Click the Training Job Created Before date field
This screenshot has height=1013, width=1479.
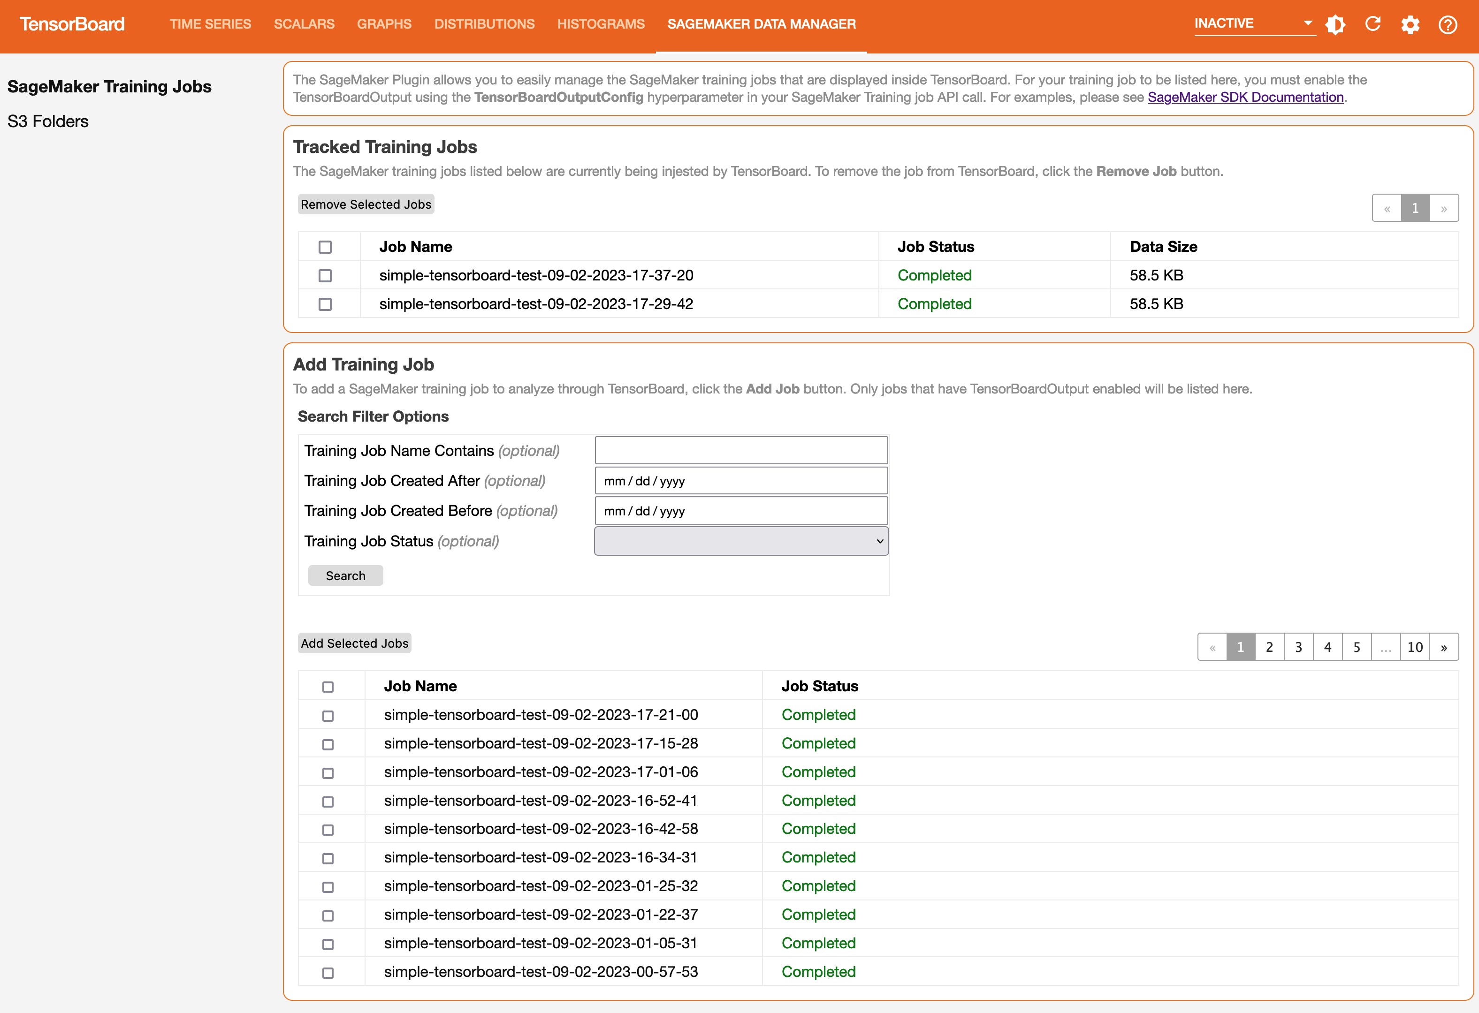(741, 511)
